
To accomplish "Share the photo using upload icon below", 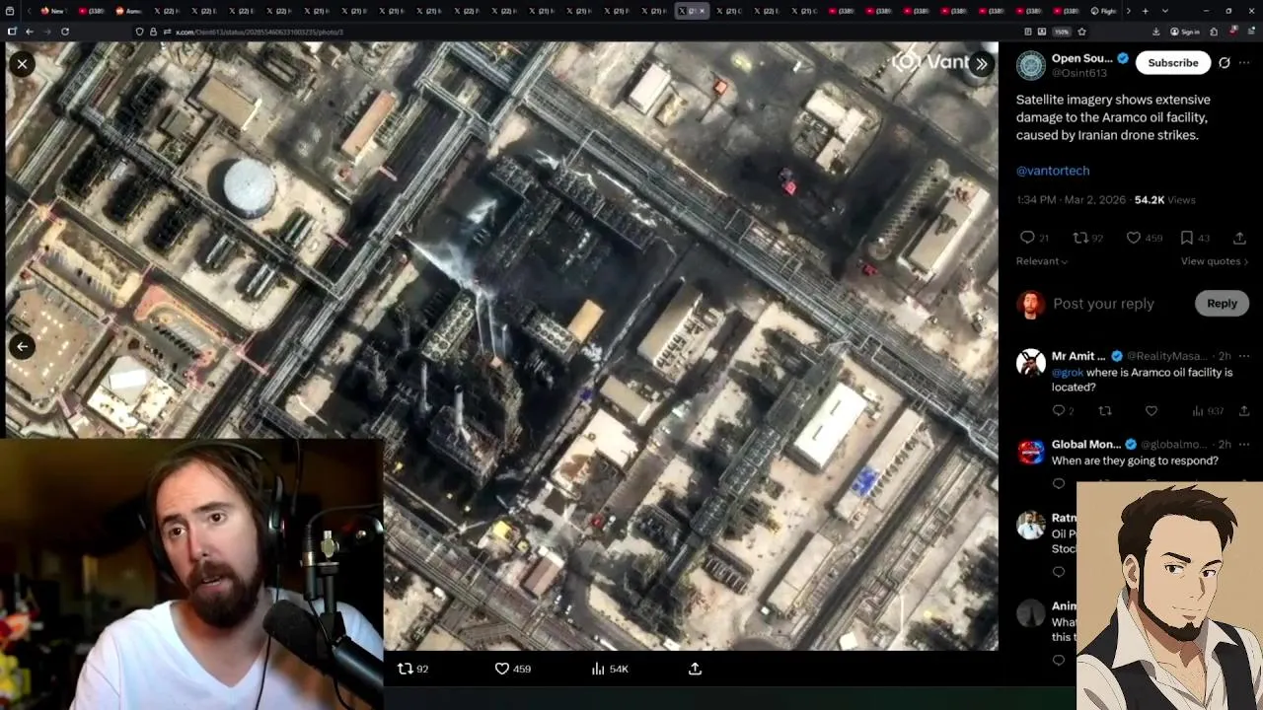I will coord(695,669).
